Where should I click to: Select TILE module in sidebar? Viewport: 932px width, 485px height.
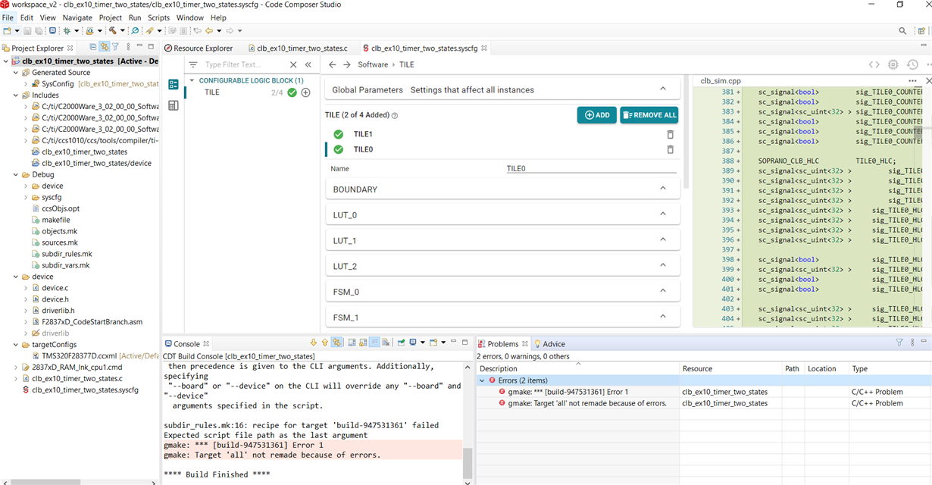[212, 92]
